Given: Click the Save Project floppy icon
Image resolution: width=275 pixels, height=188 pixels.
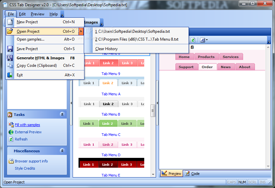Looking at the screenshot, I should click(10, 49).
